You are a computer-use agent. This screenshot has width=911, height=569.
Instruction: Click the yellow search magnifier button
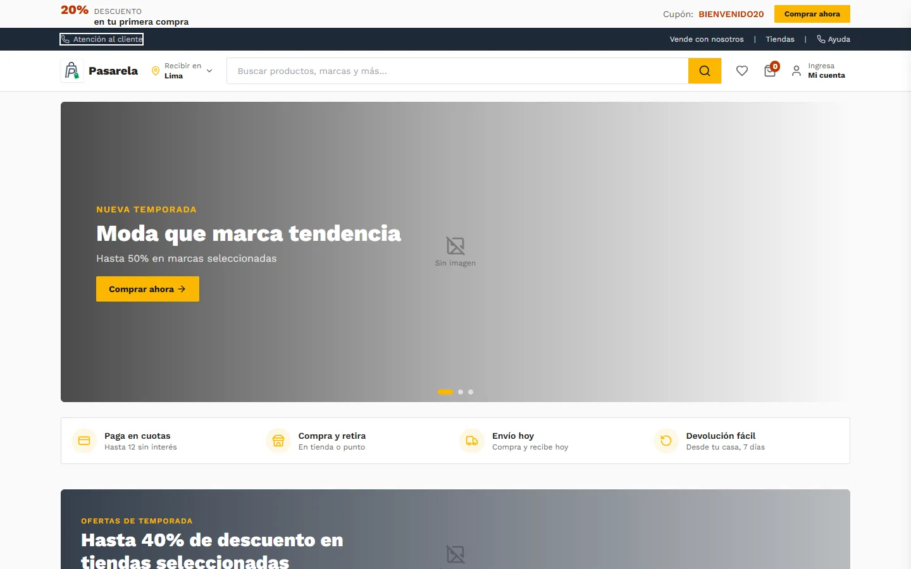pyautogui.click(x=705, y=71)
